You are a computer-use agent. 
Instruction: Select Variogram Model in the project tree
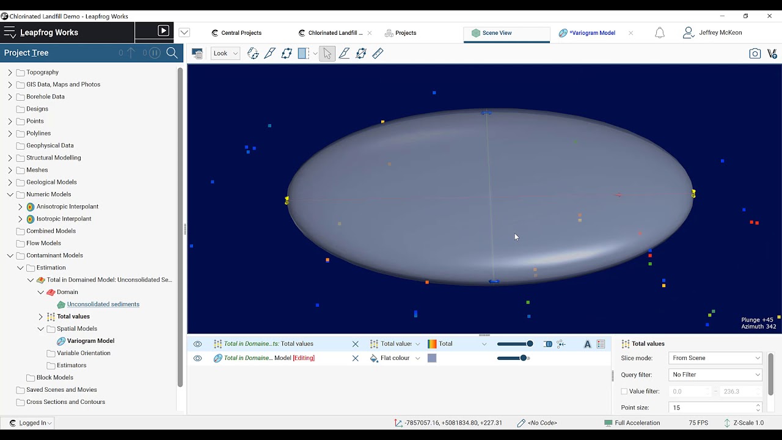click(x=90, y=341)
